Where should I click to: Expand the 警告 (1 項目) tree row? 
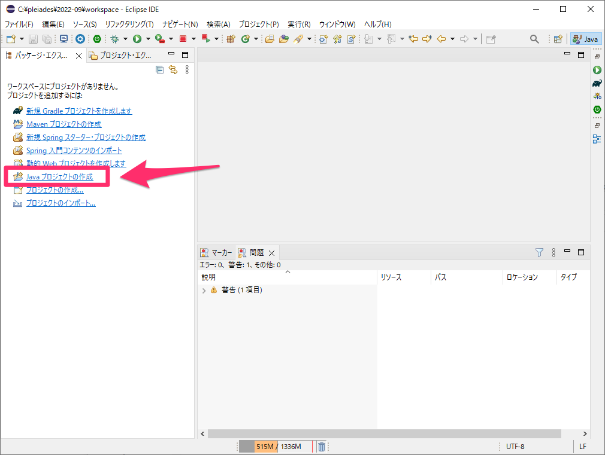click(x=204, y=291)
